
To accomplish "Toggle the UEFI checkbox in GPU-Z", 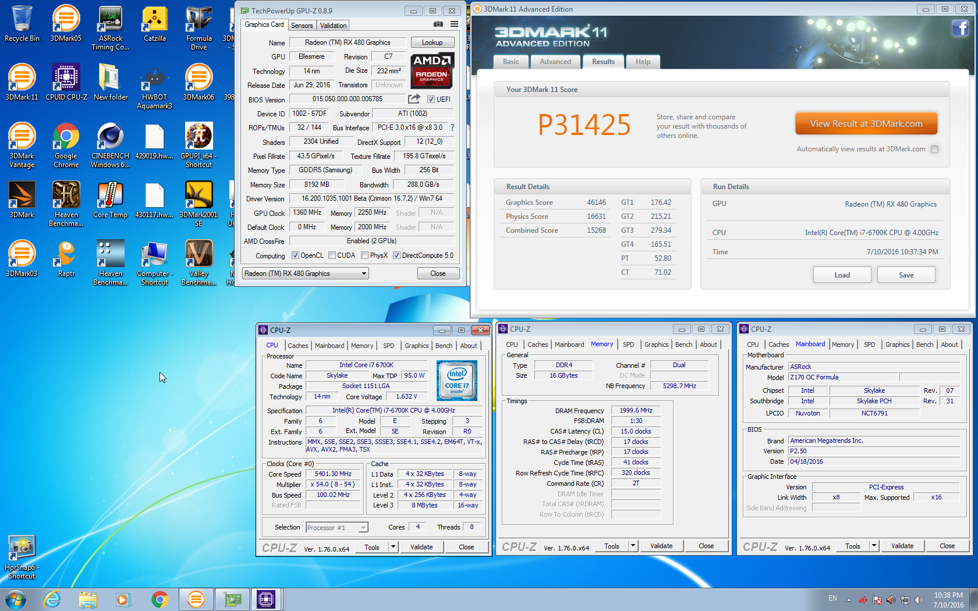I will pyautogui.click(x=431, y=100).
